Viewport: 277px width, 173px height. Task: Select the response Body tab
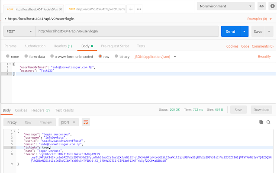(7, 110)
